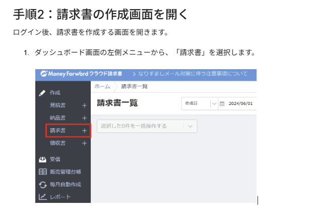The image size is (310, 215).
Task: Click the inbox tray icon for 受信
Action: (x=42, y=159)
